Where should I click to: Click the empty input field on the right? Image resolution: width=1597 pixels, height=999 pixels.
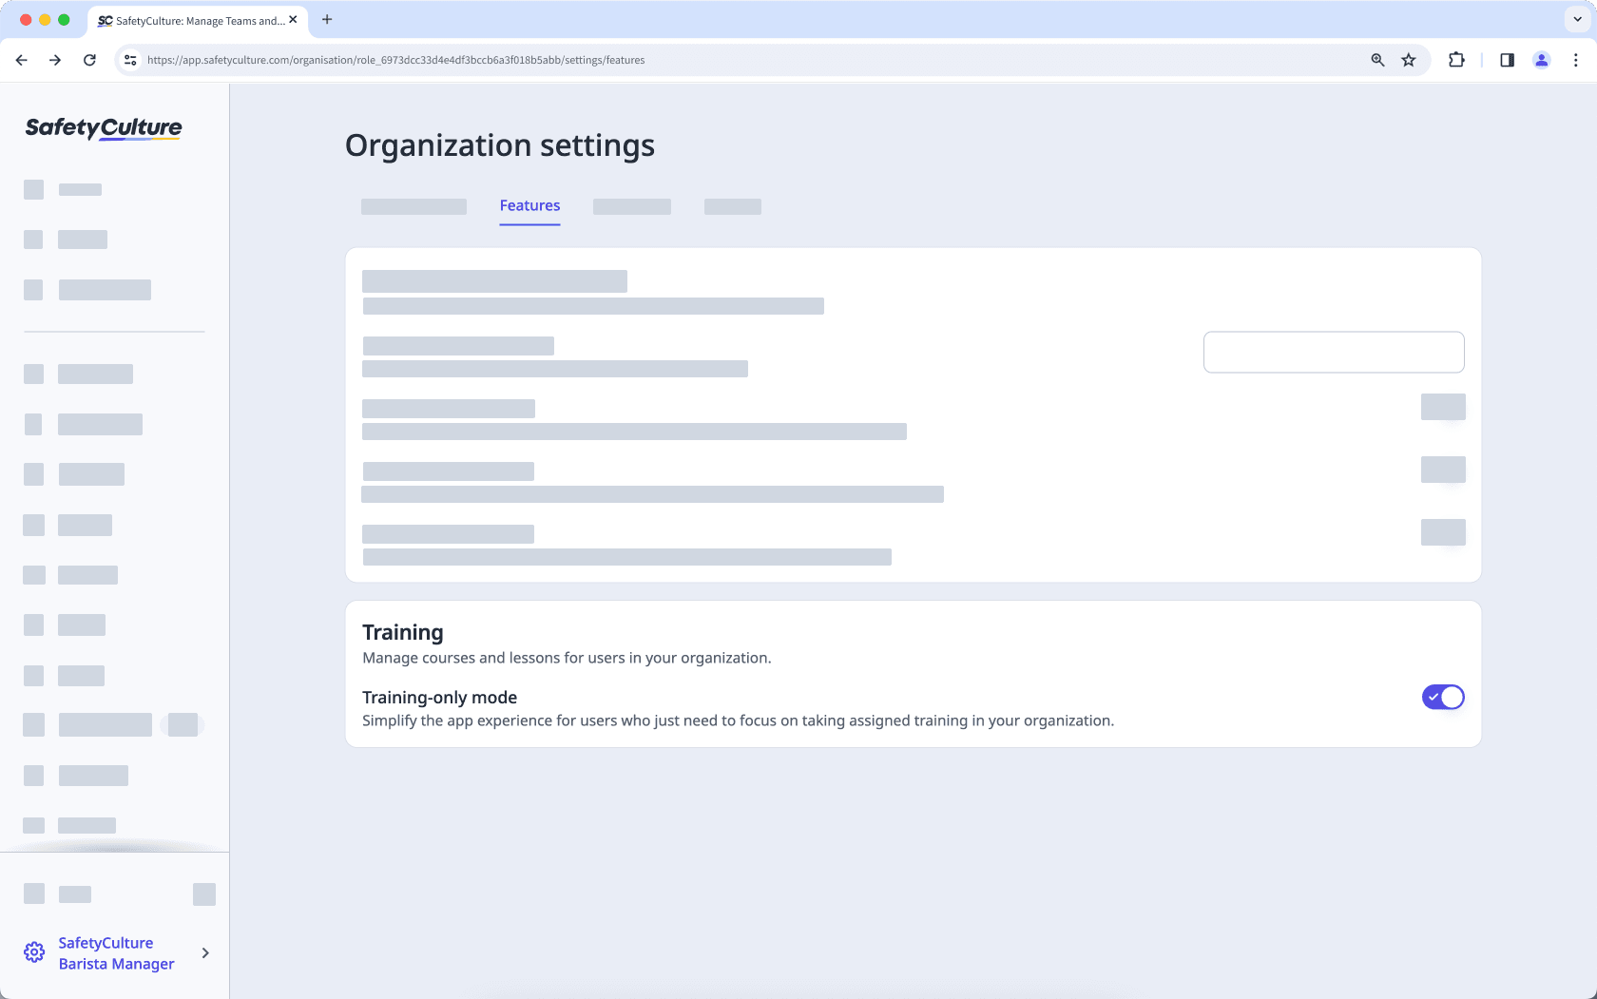[x=1334, y=352]
